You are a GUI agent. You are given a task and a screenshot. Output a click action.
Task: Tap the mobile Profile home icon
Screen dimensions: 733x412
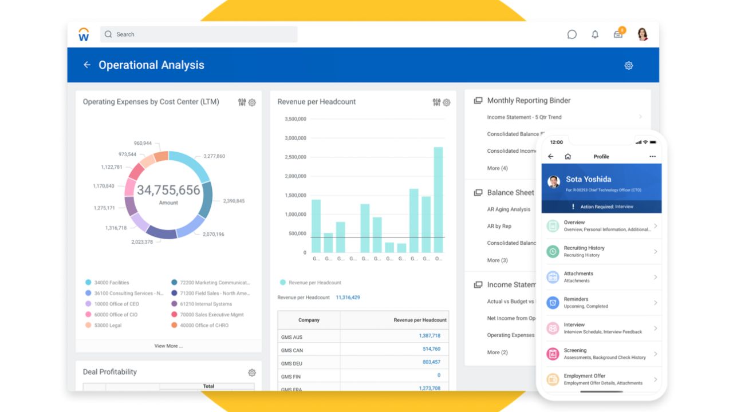pos(568,156)
